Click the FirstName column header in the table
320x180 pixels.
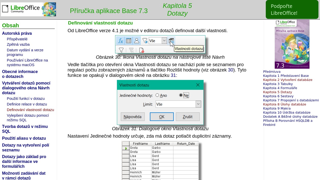pos(140,144)
